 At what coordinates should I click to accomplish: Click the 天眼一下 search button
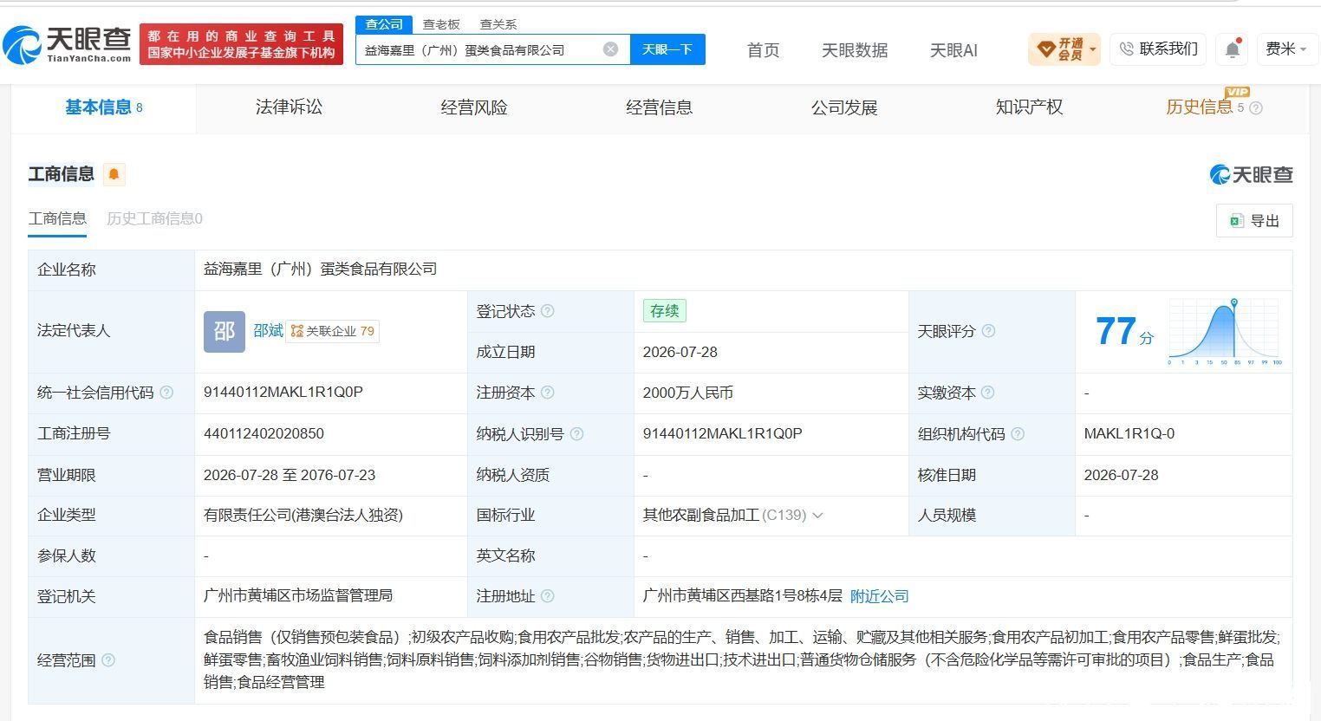667,49
